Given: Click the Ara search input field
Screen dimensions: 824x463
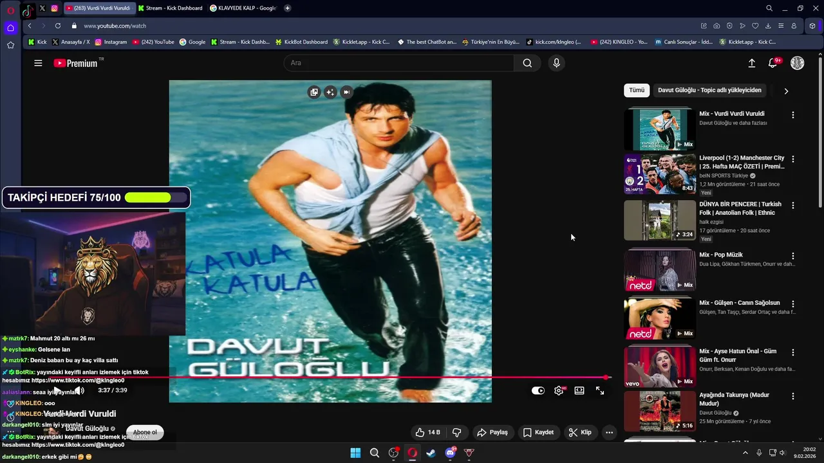Looking at the screenshot, I should pyautogui.click(x=399, y=63).
